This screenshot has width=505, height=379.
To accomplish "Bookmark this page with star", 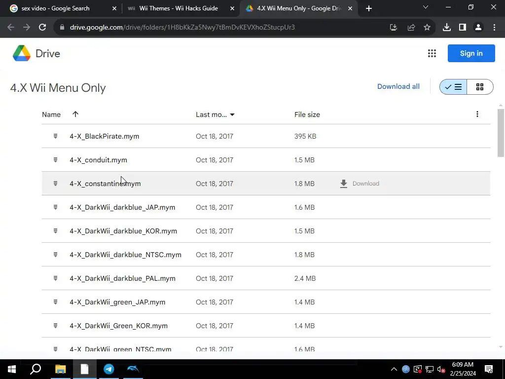I will pyautogui.click(x=427, y=28).
